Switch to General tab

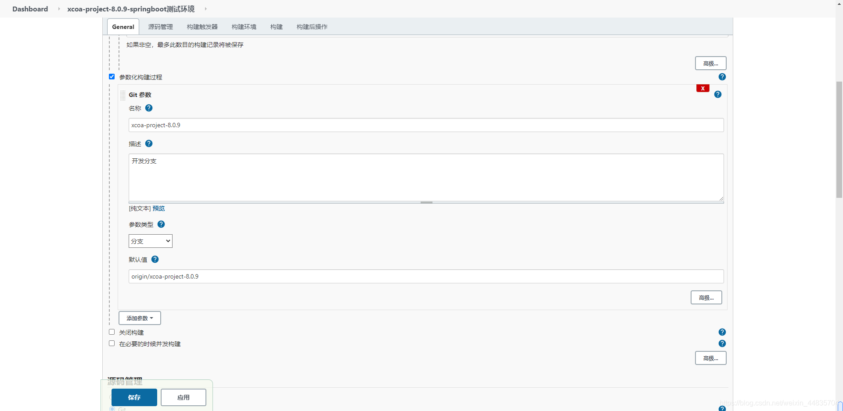tap(123, 27)
